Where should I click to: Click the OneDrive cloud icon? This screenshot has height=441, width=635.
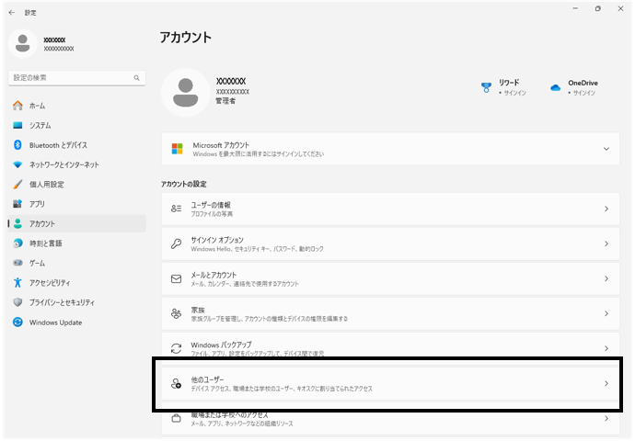pyautogui.click(x=555, y=87)
